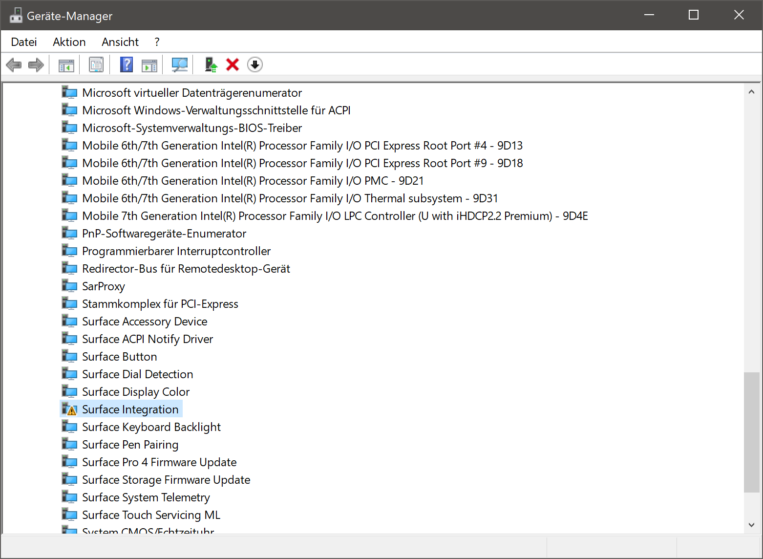
Task: Click the device icon beside Surface Touch Servicing ML
Action: coord(70,515)
